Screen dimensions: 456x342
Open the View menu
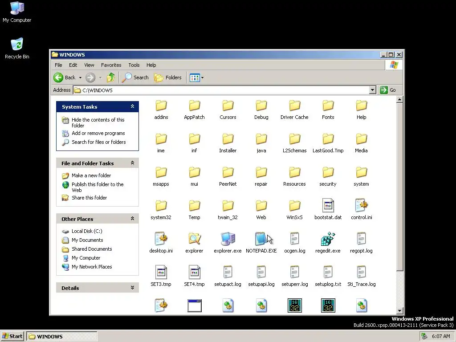point(89,65)
